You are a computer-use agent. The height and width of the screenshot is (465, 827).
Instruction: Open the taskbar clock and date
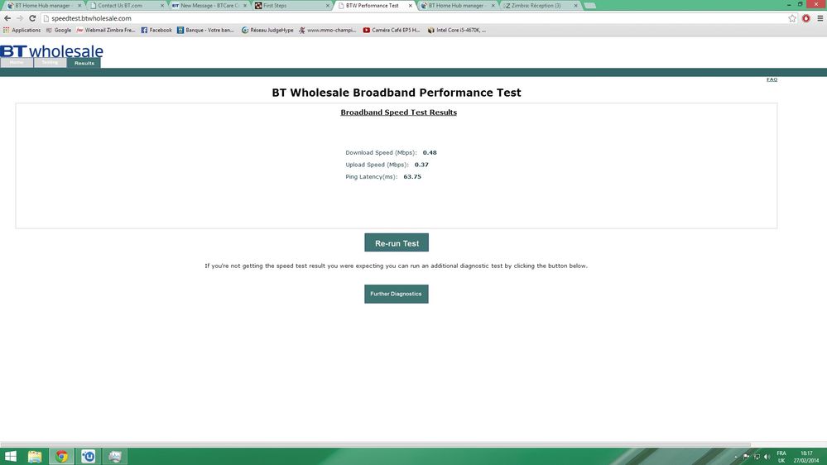coord(806,457)
